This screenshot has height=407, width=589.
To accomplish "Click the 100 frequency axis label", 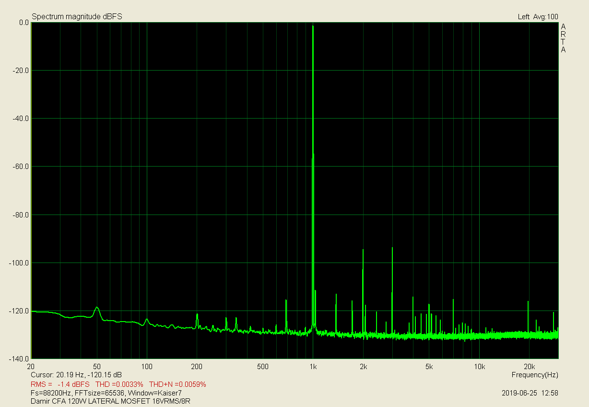I will click(147, 367).
